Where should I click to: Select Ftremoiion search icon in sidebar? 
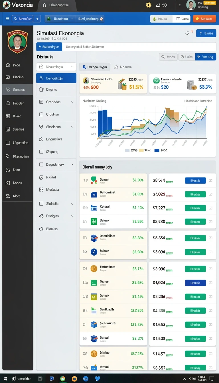coord(8,156)
